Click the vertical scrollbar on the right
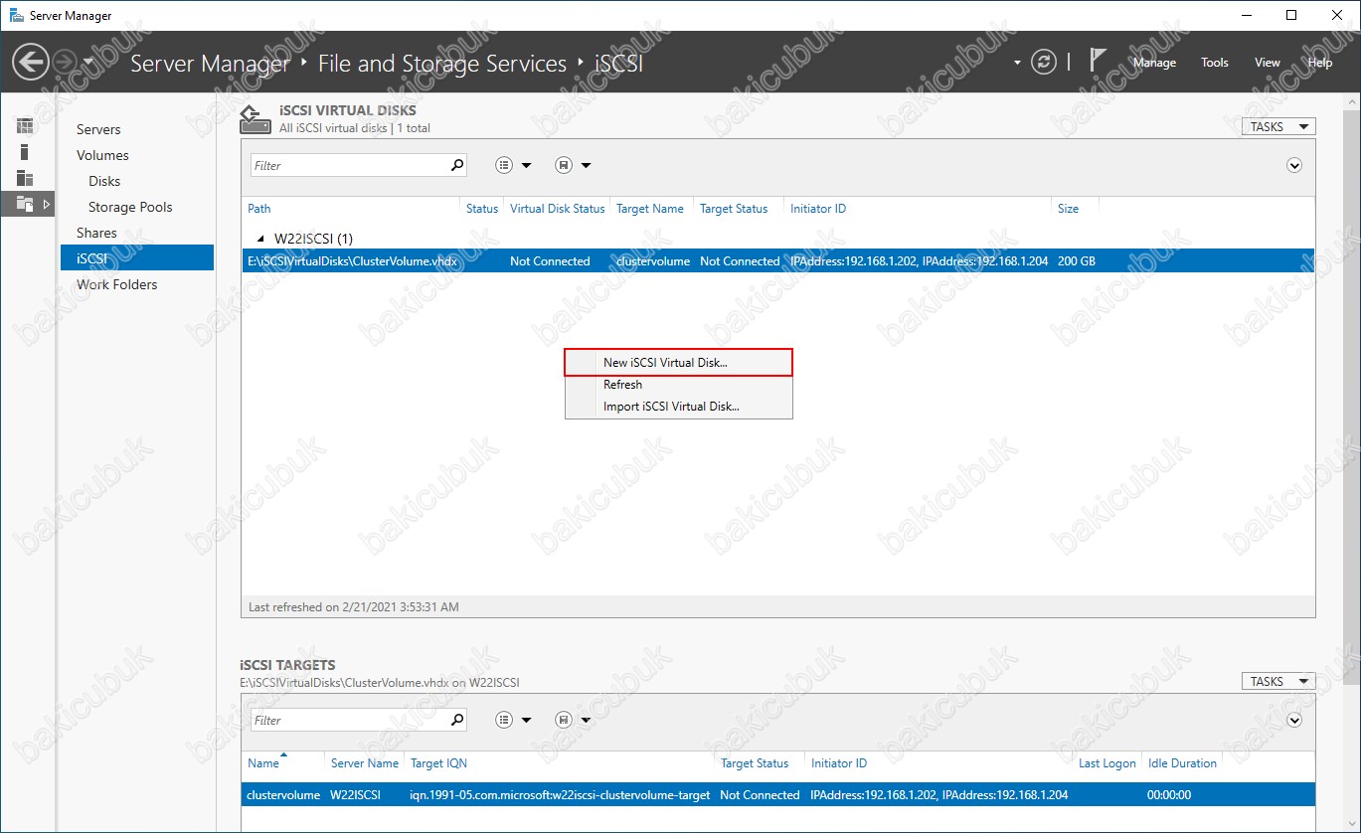The height and width of the screenshot is (833, 1361). (x=1353, y=398)
